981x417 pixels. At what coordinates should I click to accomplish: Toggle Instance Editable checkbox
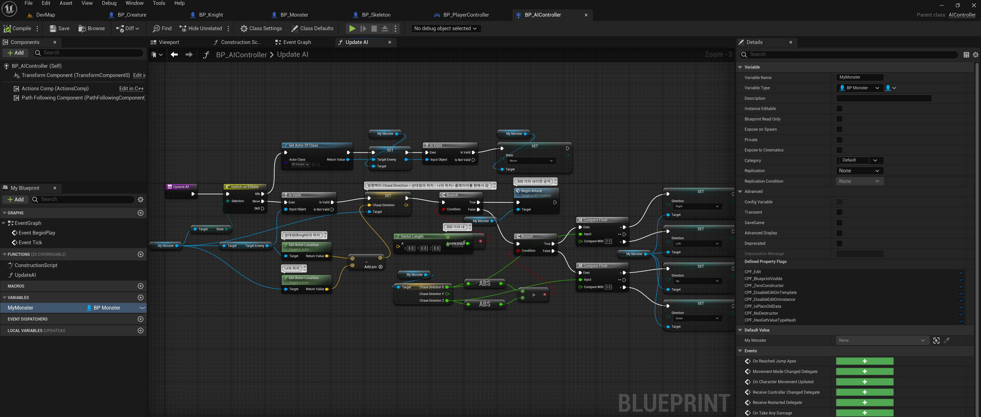click(x=839, y=109)
